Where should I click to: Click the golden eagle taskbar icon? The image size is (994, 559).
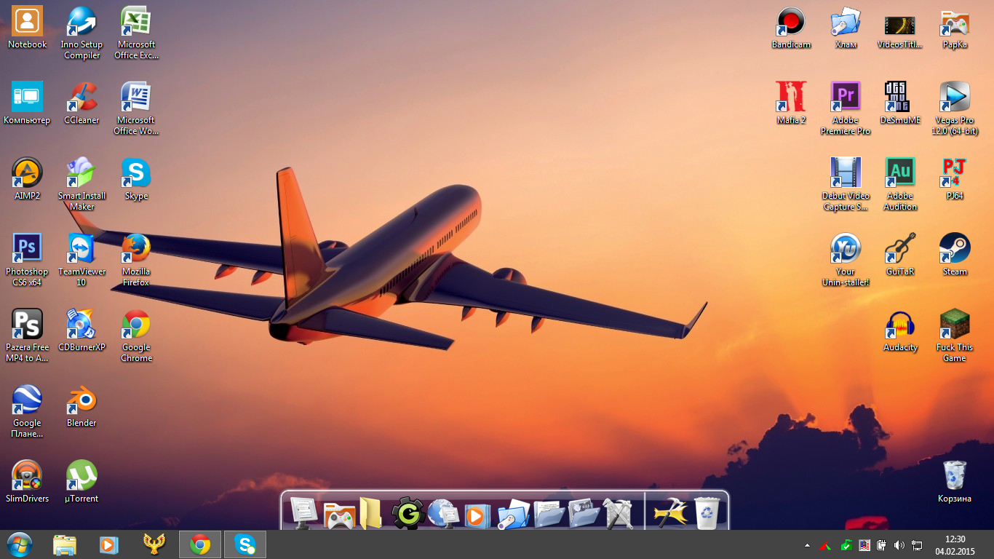tap(154, 544)
